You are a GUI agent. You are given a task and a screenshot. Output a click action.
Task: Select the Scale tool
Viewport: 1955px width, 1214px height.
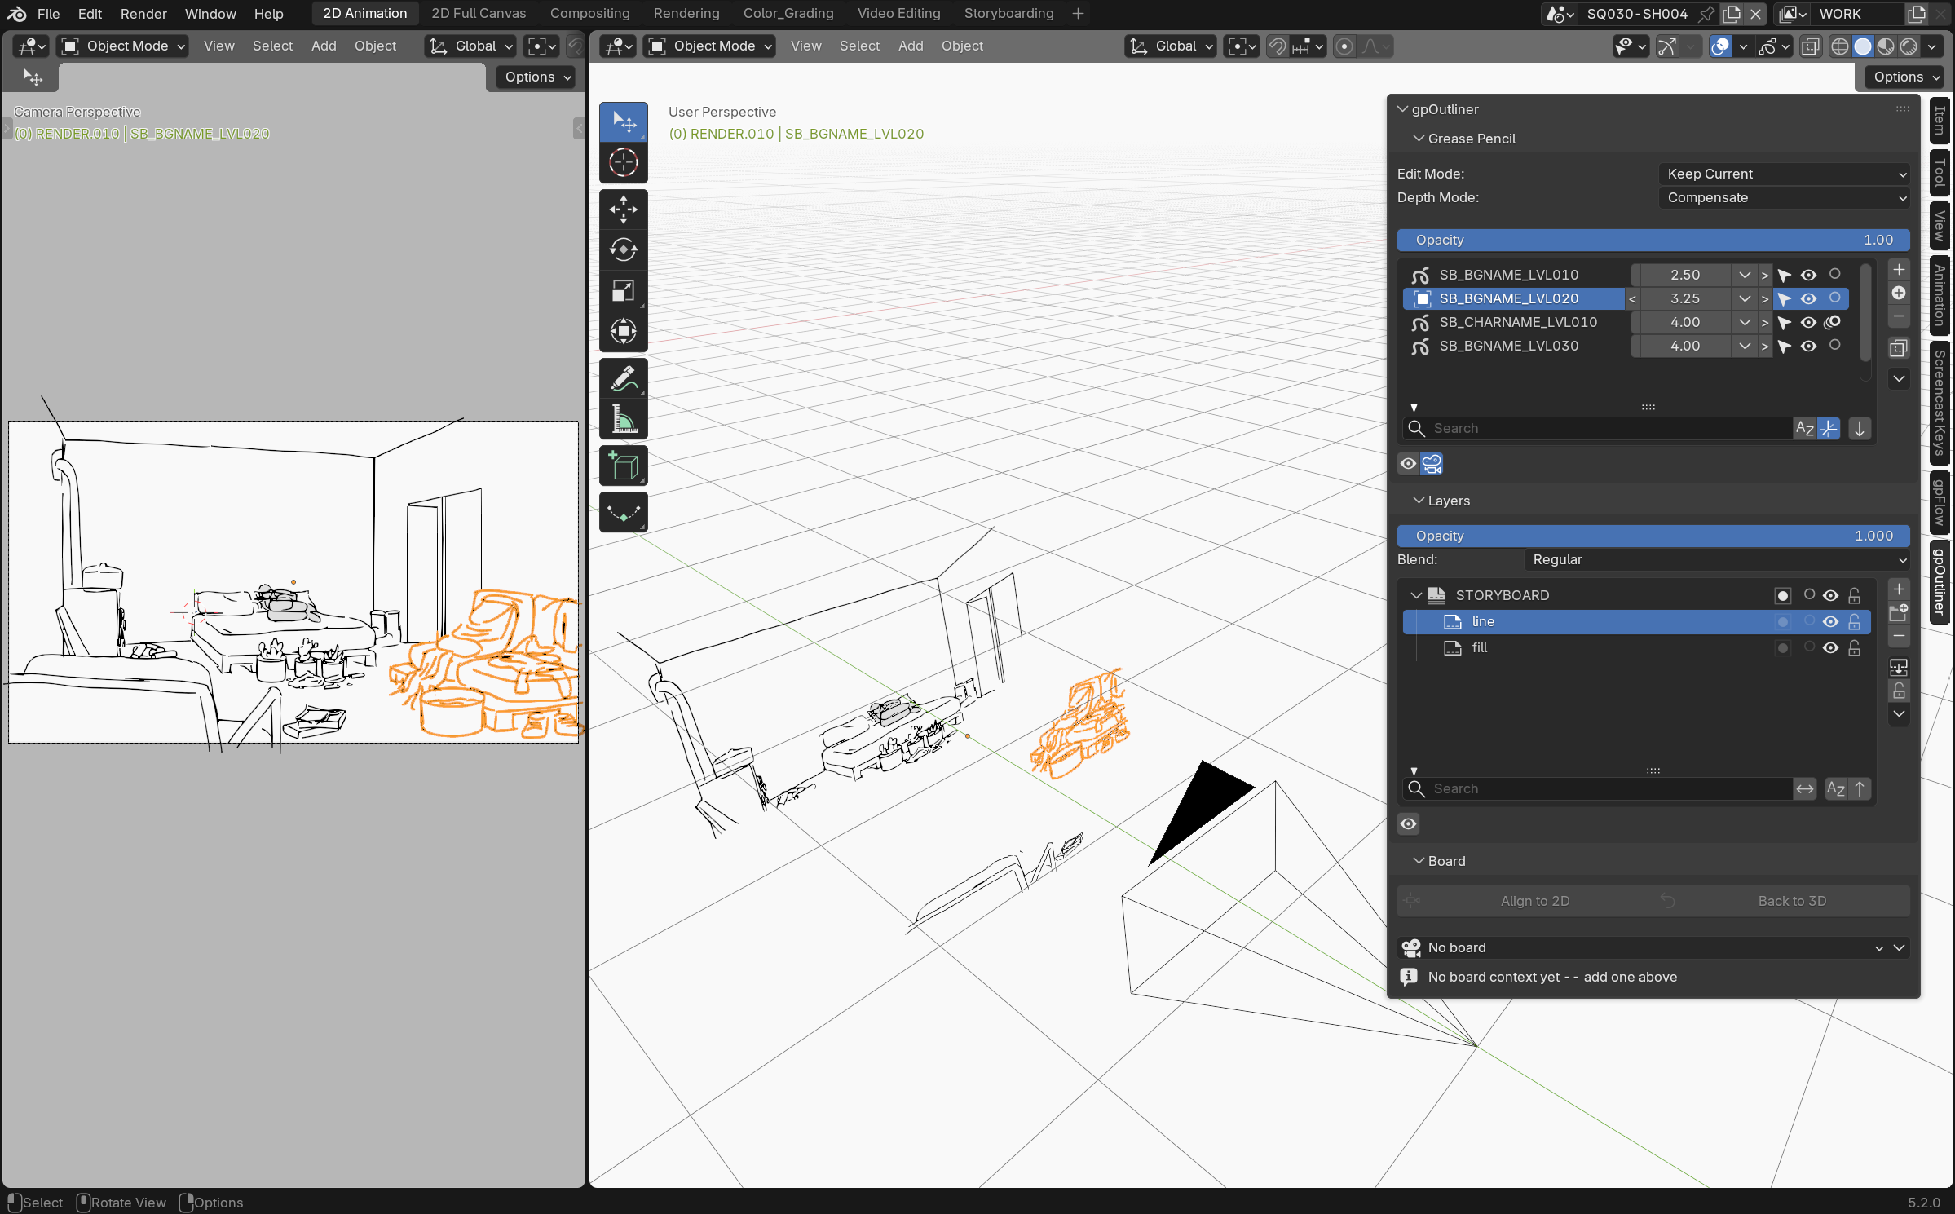click(x=623, y=290)
